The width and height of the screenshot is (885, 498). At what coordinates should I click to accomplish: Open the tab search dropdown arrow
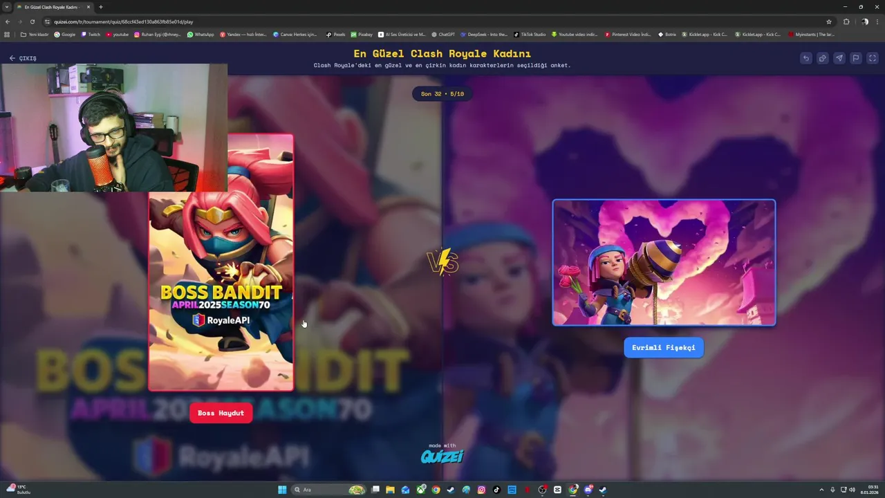[x=6, y=7]
